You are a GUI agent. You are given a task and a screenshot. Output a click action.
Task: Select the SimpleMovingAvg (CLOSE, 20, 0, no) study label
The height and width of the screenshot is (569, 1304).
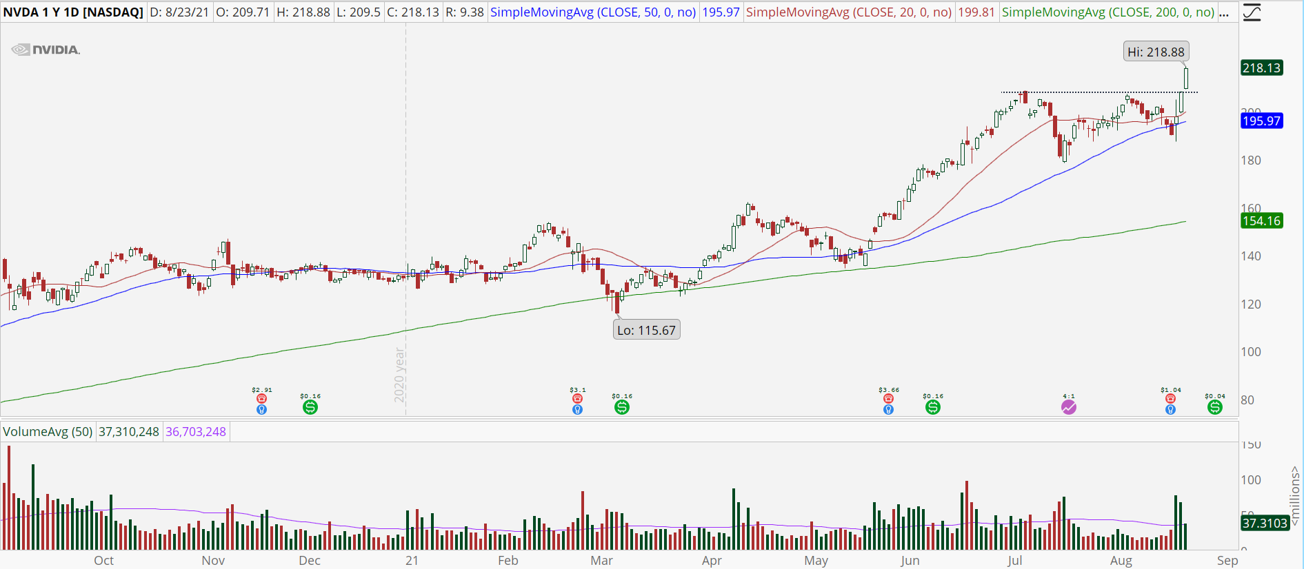849,12
